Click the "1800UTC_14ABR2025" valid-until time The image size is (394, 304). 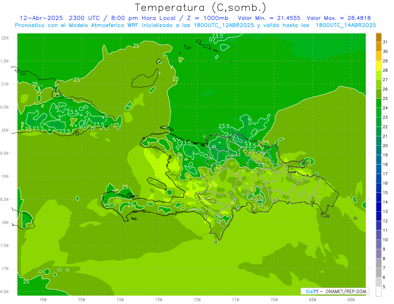(x=346, y=25)
